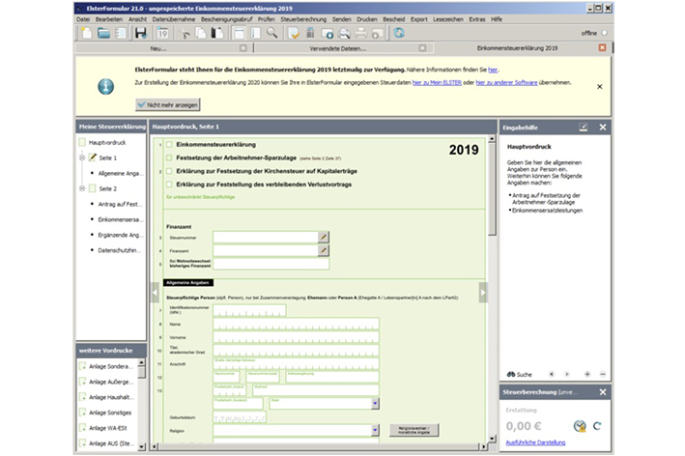Enable Erklärung zur Feststellung des verbleibenden Verlustvortrags

click(x=170, y=183)
